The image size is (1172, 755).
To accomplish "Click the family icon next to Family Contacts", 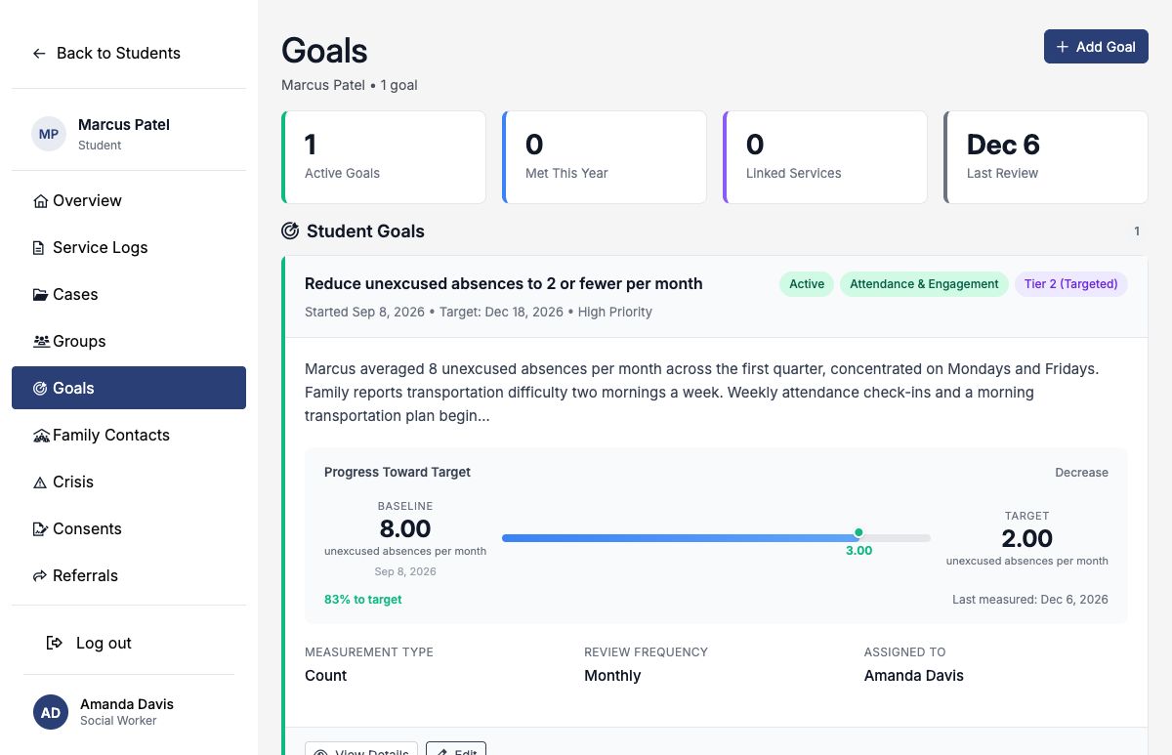I will tap(41, 436).
